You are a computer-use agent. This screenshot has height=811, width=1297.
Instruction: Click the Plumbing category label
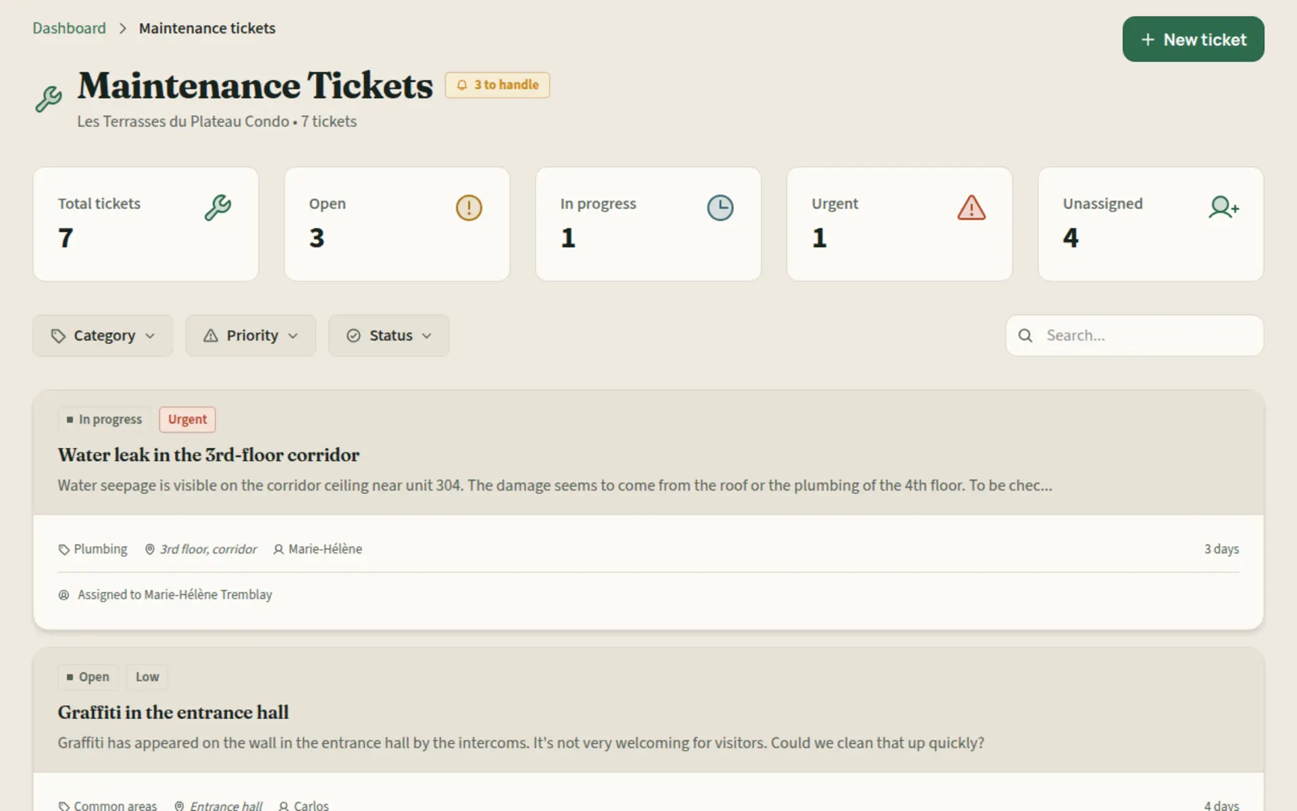pos(101,549)
